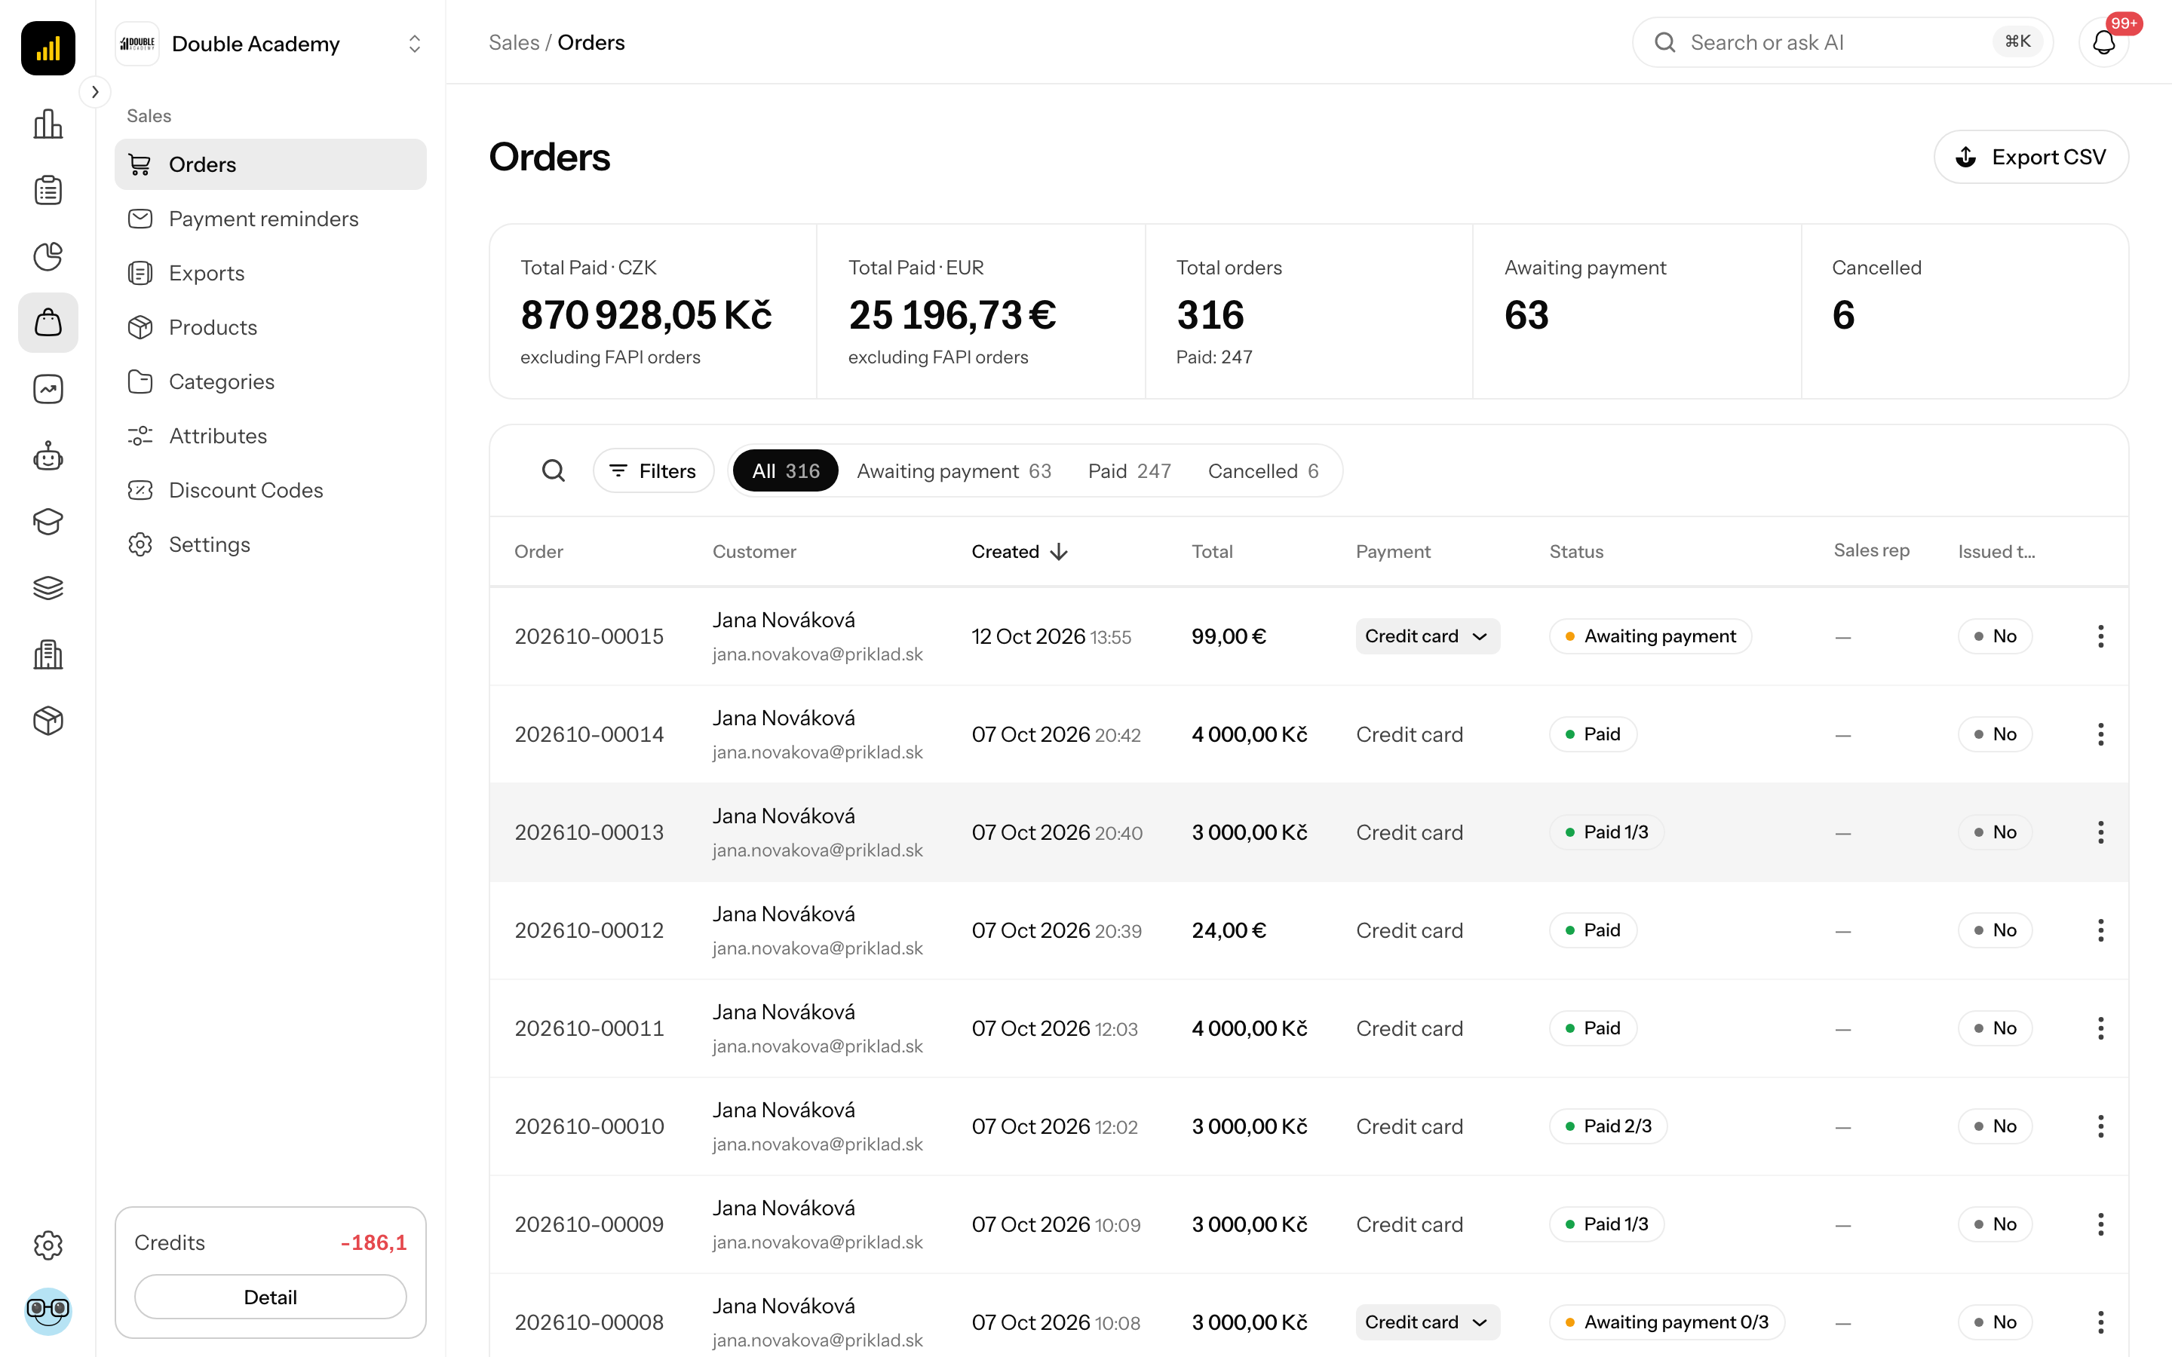Click the Sales breadcrumb link

[514, 42]
